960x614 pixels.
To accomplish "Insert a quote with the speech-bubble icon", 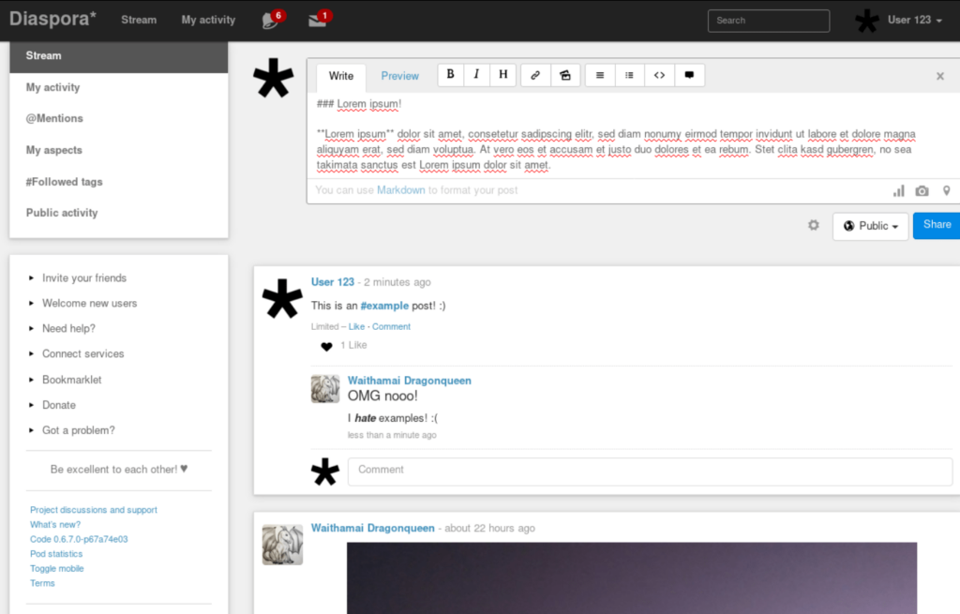I will pyautogui.click(x=689, y=75).
